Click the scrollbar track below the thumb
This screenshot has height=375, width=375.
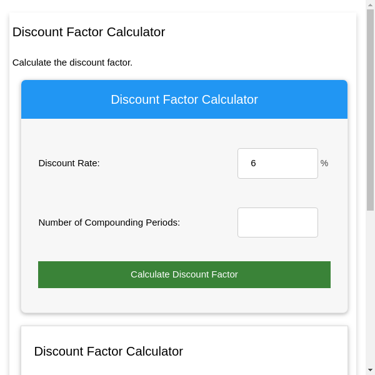coord(370,287)
